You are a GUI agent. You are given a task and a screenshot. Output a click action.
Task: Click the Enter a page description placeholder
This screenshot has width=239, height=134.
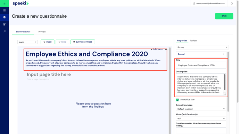pos(38,79)
